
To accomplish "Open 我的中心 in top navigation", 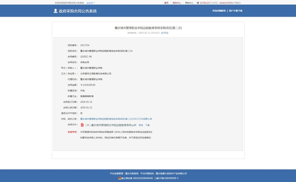I will click(176, 3).
